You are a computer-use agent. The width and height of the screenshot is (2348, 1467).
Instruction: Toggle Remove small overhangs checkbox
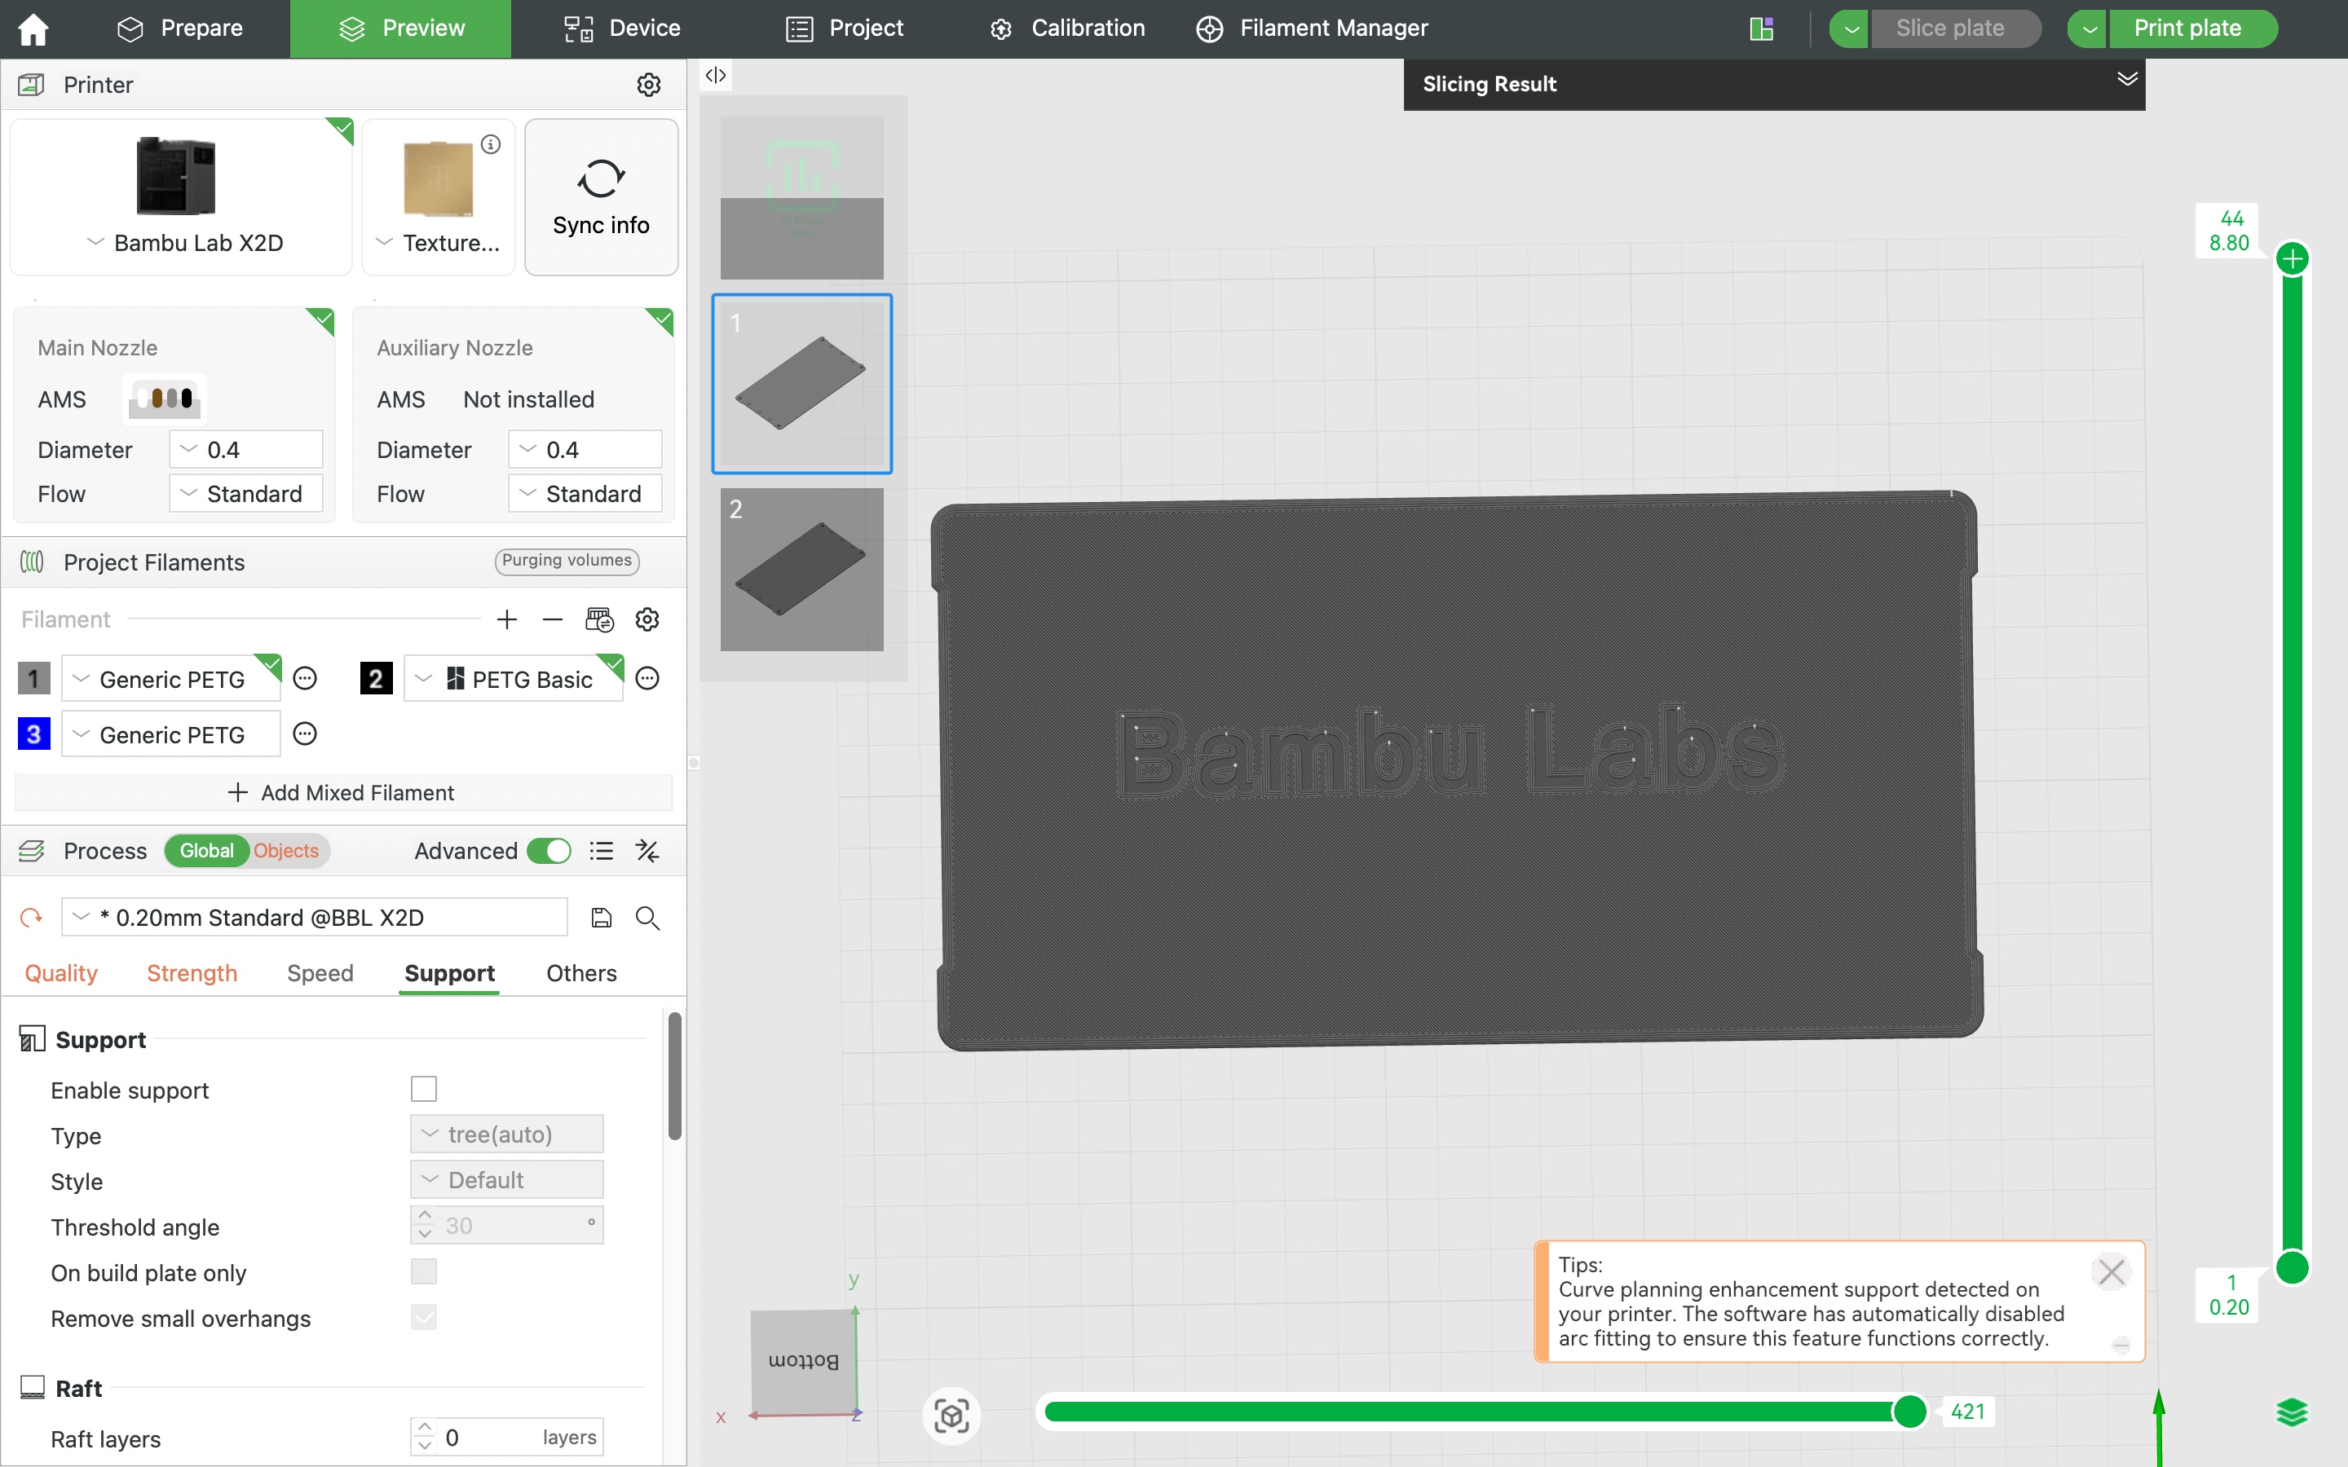[424, 1316]
